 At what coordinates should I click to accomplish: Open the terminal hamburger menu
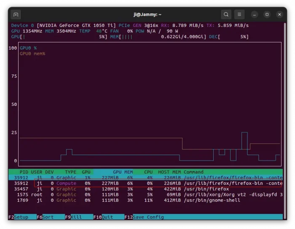239,14
